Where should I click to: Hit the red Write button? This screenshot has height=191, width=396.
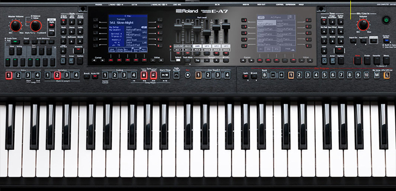pyautogui.click(x=357, y=61)
